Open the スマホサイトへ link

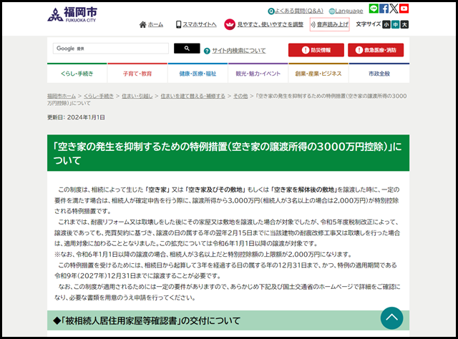pyautogui.click(x=200, y=24)
